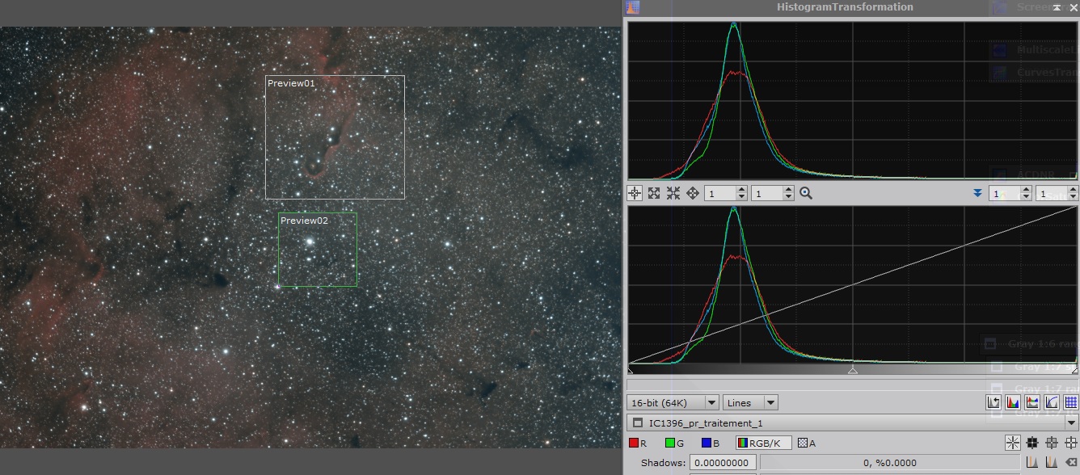Select the Preview02 label in the image
This screenshot has width=1080, height=475.
pos(304,221)
